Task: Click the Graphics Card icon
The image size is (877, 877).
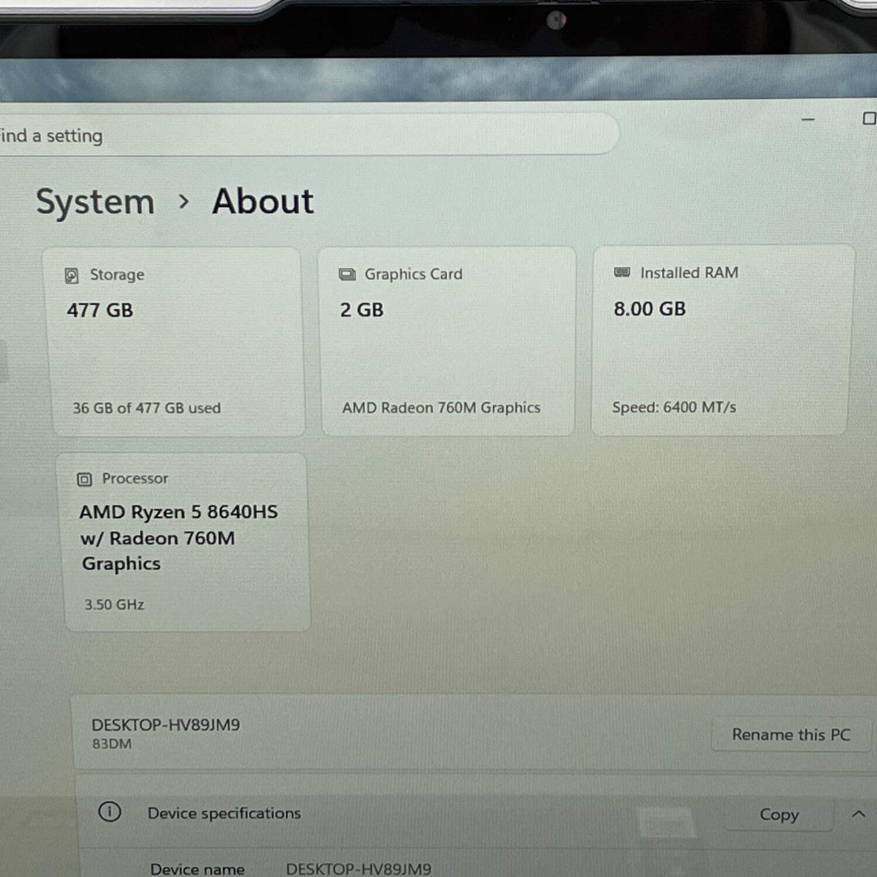Action: pyautogui.click(x=347, y=274)
